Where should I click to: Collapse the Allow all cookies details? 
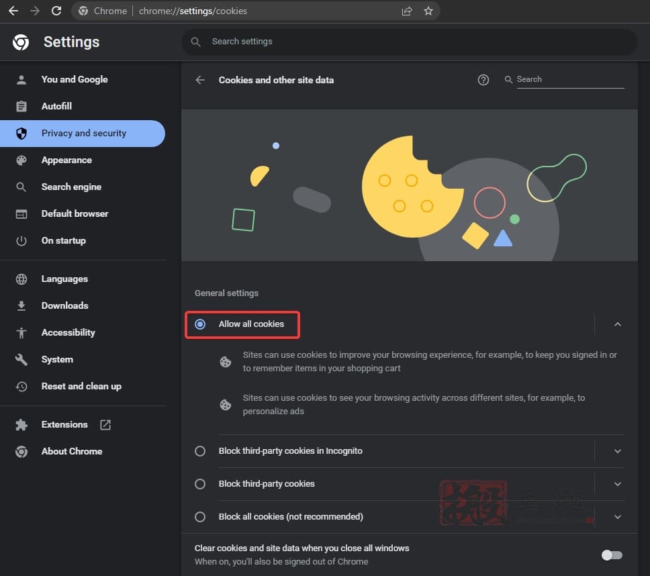[x=618, y=324]
